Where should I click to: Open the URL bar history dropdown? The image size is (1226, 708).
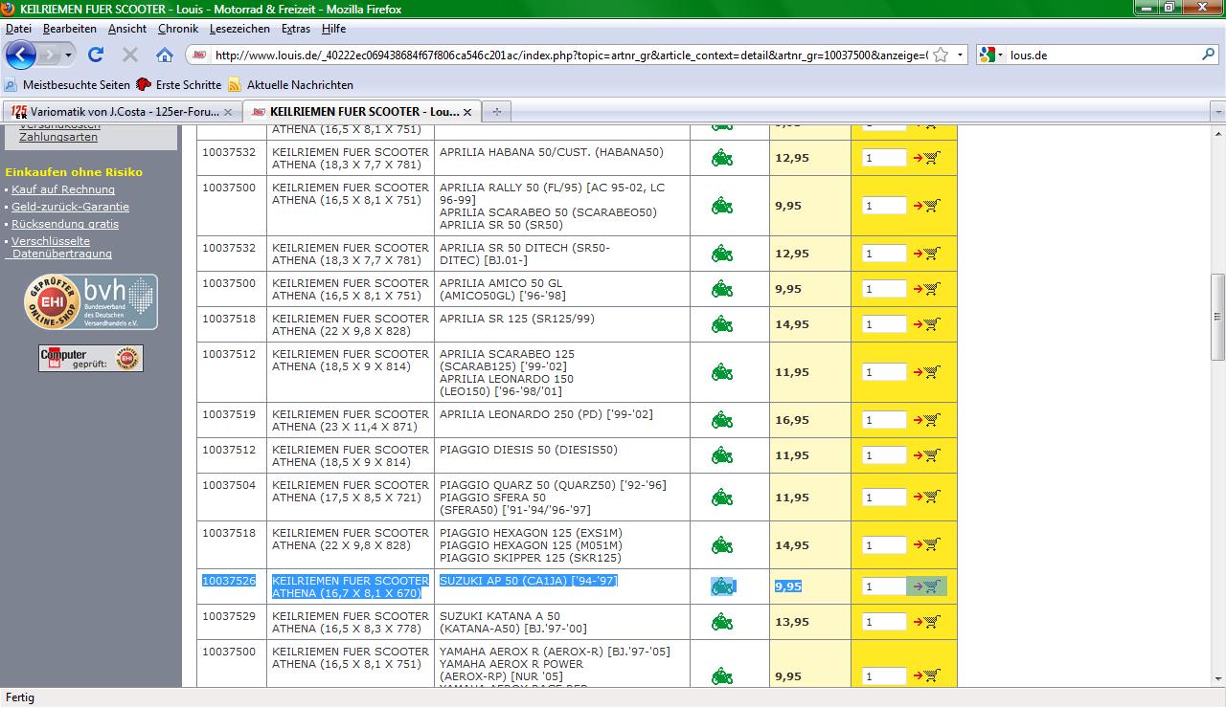point(961,55)
